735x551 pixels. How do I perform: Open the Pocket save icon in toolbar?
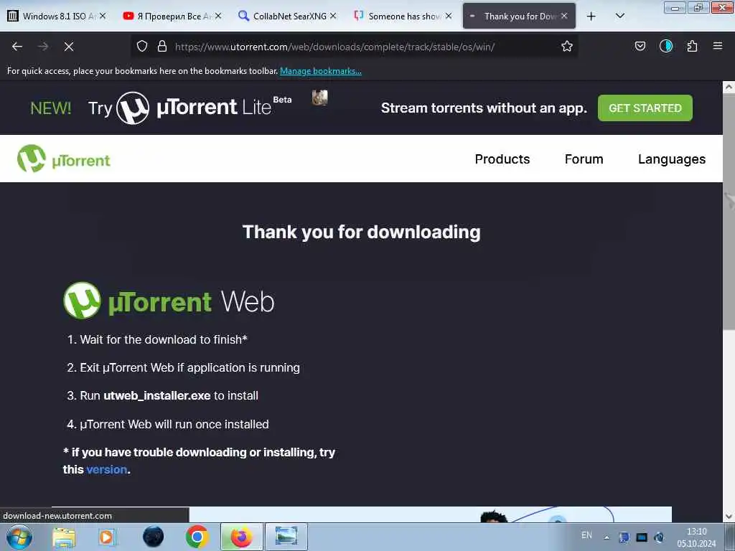(x=640, y=46)
